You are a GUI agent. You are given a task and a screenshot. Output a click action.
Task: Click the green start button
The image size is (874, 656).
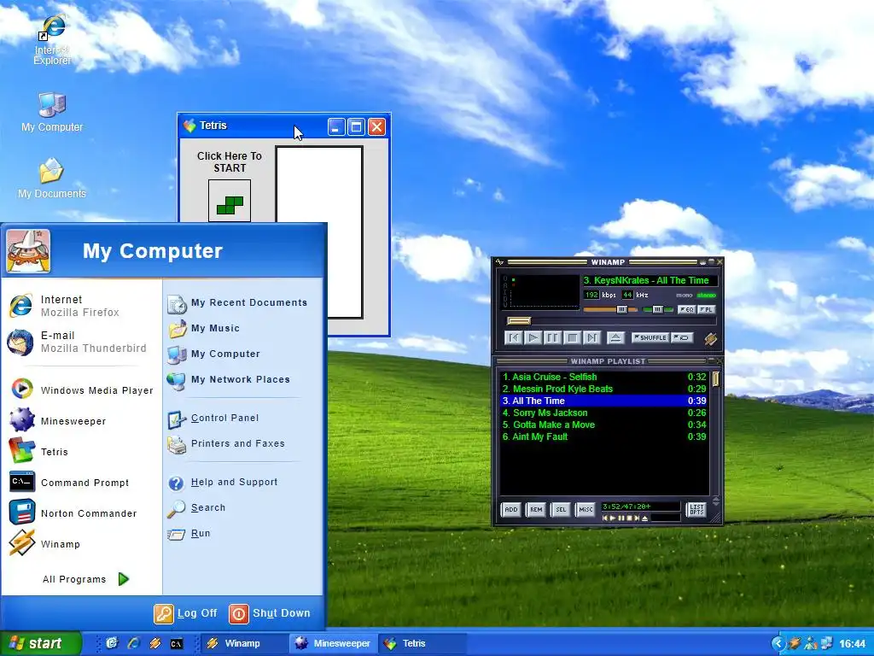(x=41, y=643)
